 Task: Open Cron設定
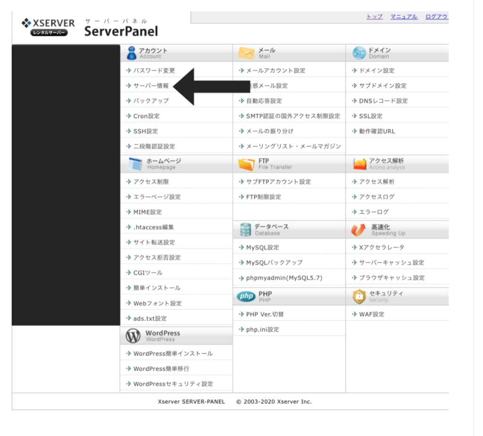pos(146,116)
